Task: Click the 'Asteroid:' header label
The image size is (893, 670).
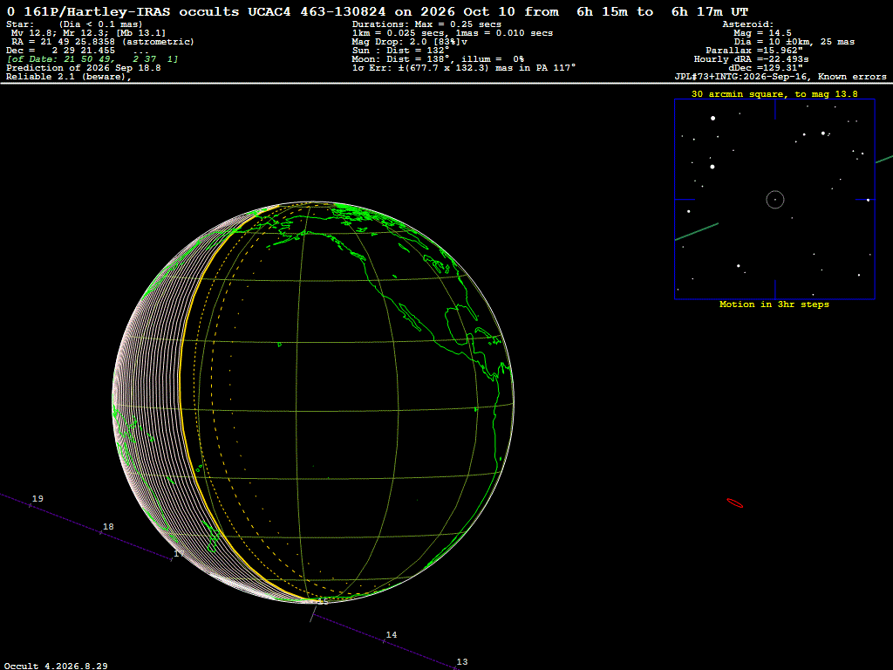Action: point(747,24)
